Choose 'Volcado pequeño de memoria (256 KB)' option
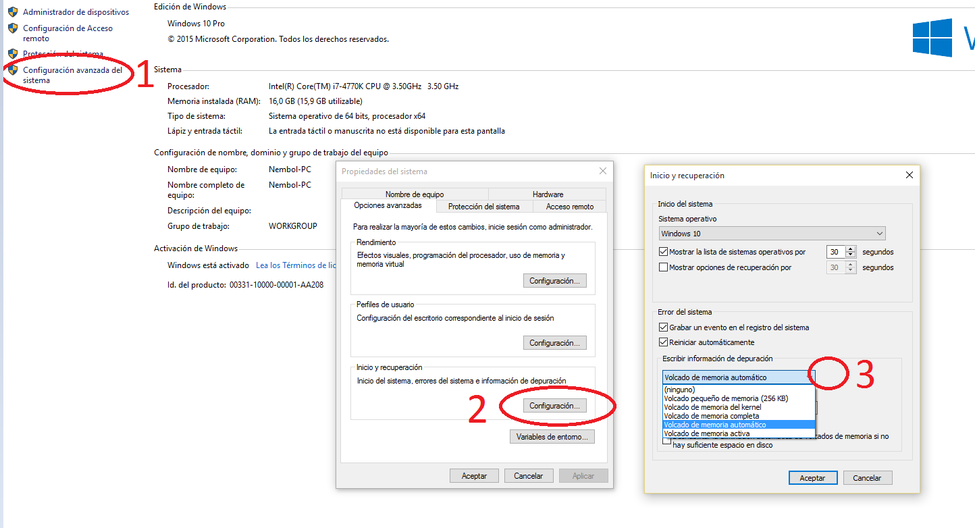 click(x=739, y=398)
